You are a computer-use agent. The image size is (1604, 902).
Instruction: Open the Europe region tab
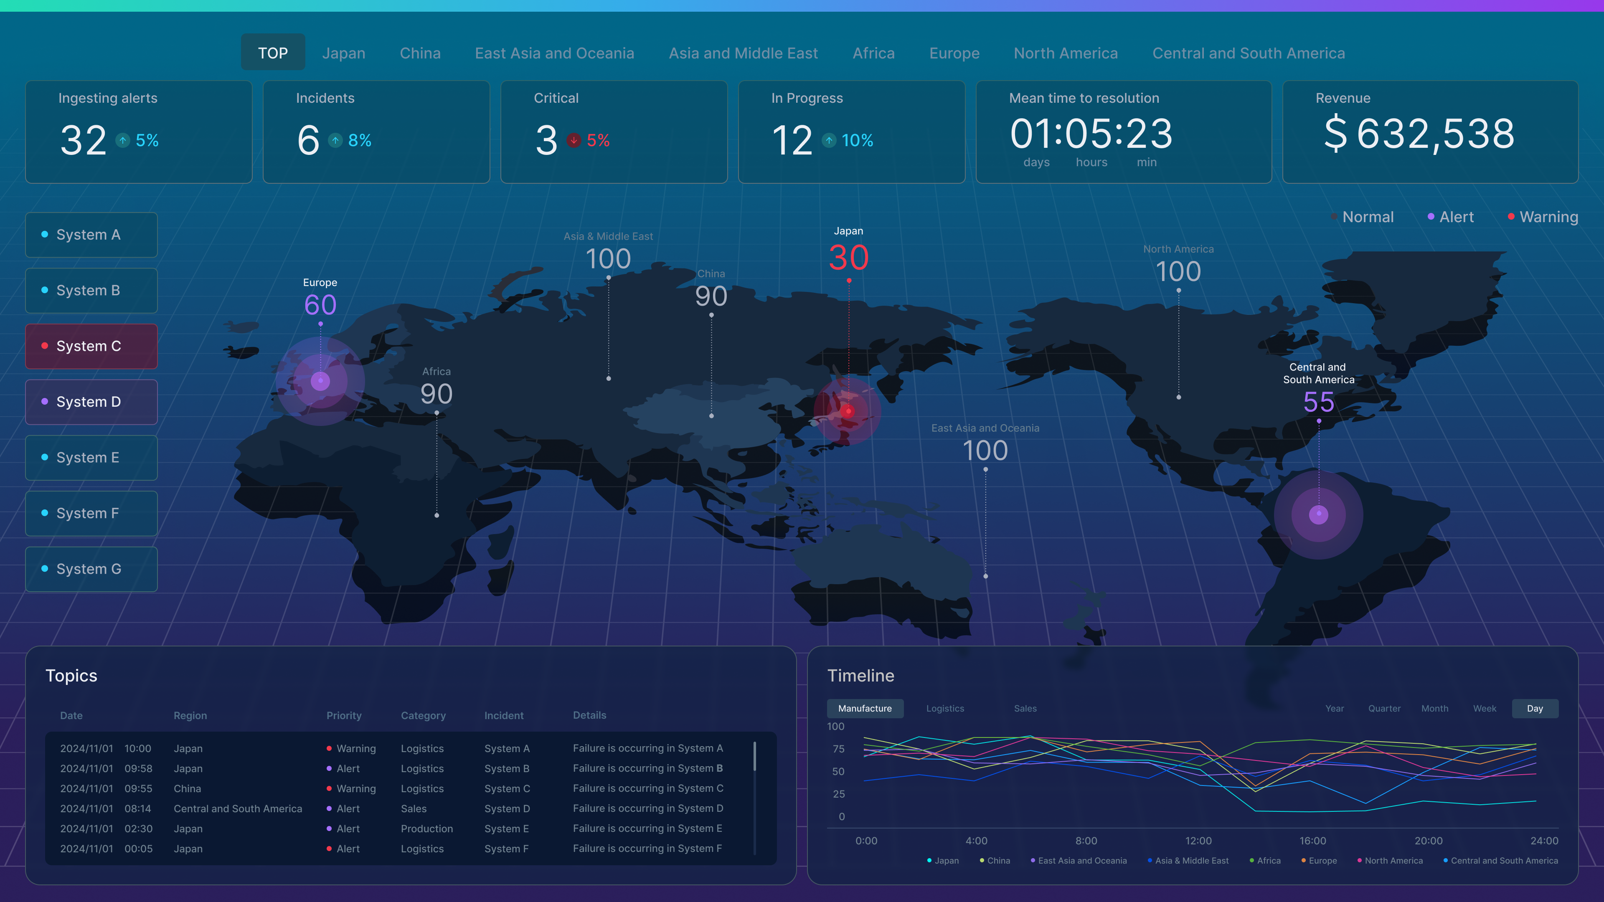pos(954,53)
